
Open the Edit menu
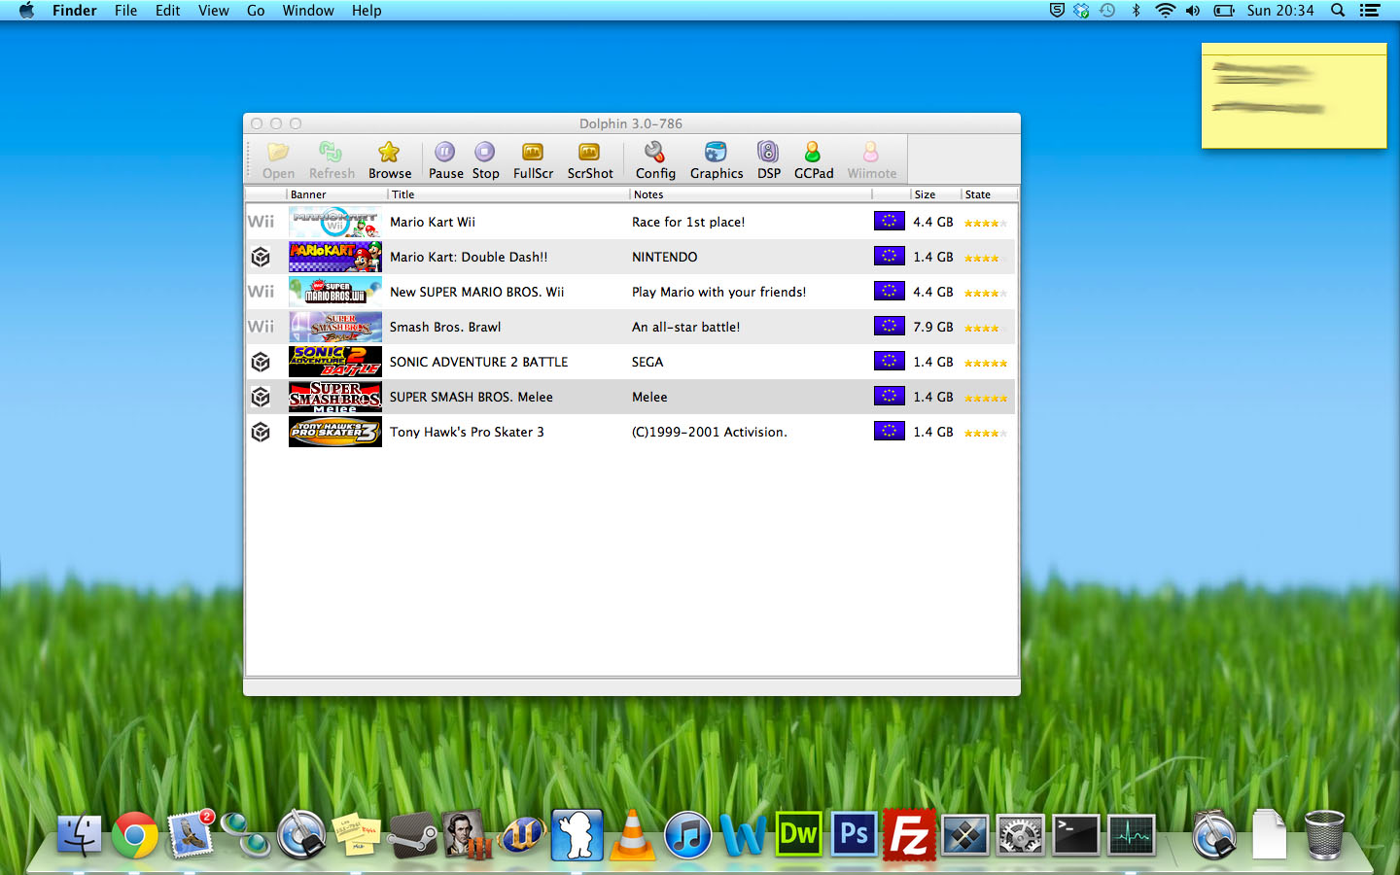tap(167, 11)
